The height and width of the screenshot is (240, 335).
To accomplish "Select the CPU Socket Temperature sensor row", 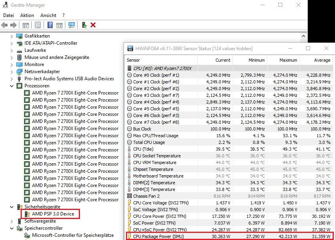I will [229, 156].
